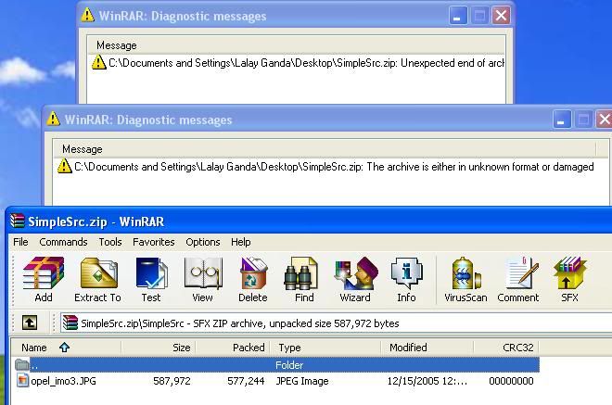Sort file list by Type column

(325, 348)
